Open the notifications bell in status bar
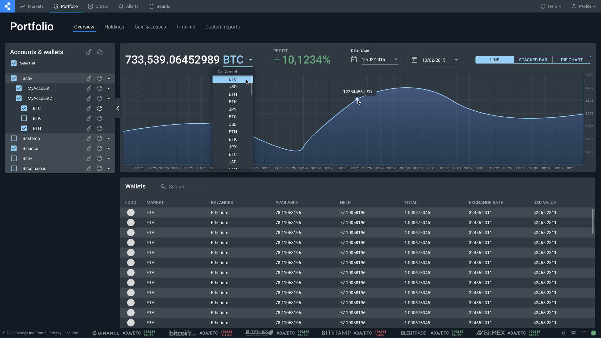601x338 pixels. [x=583, y=333]
